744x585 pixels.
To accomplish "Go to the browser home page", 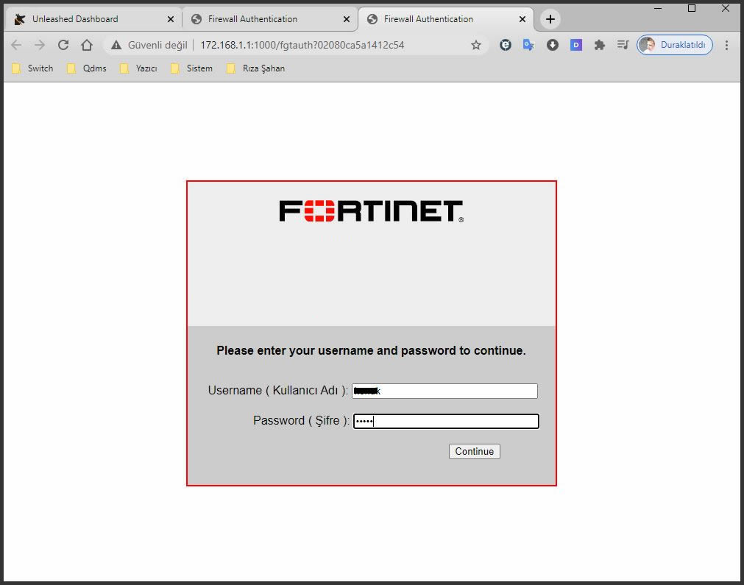I will 86,45.
